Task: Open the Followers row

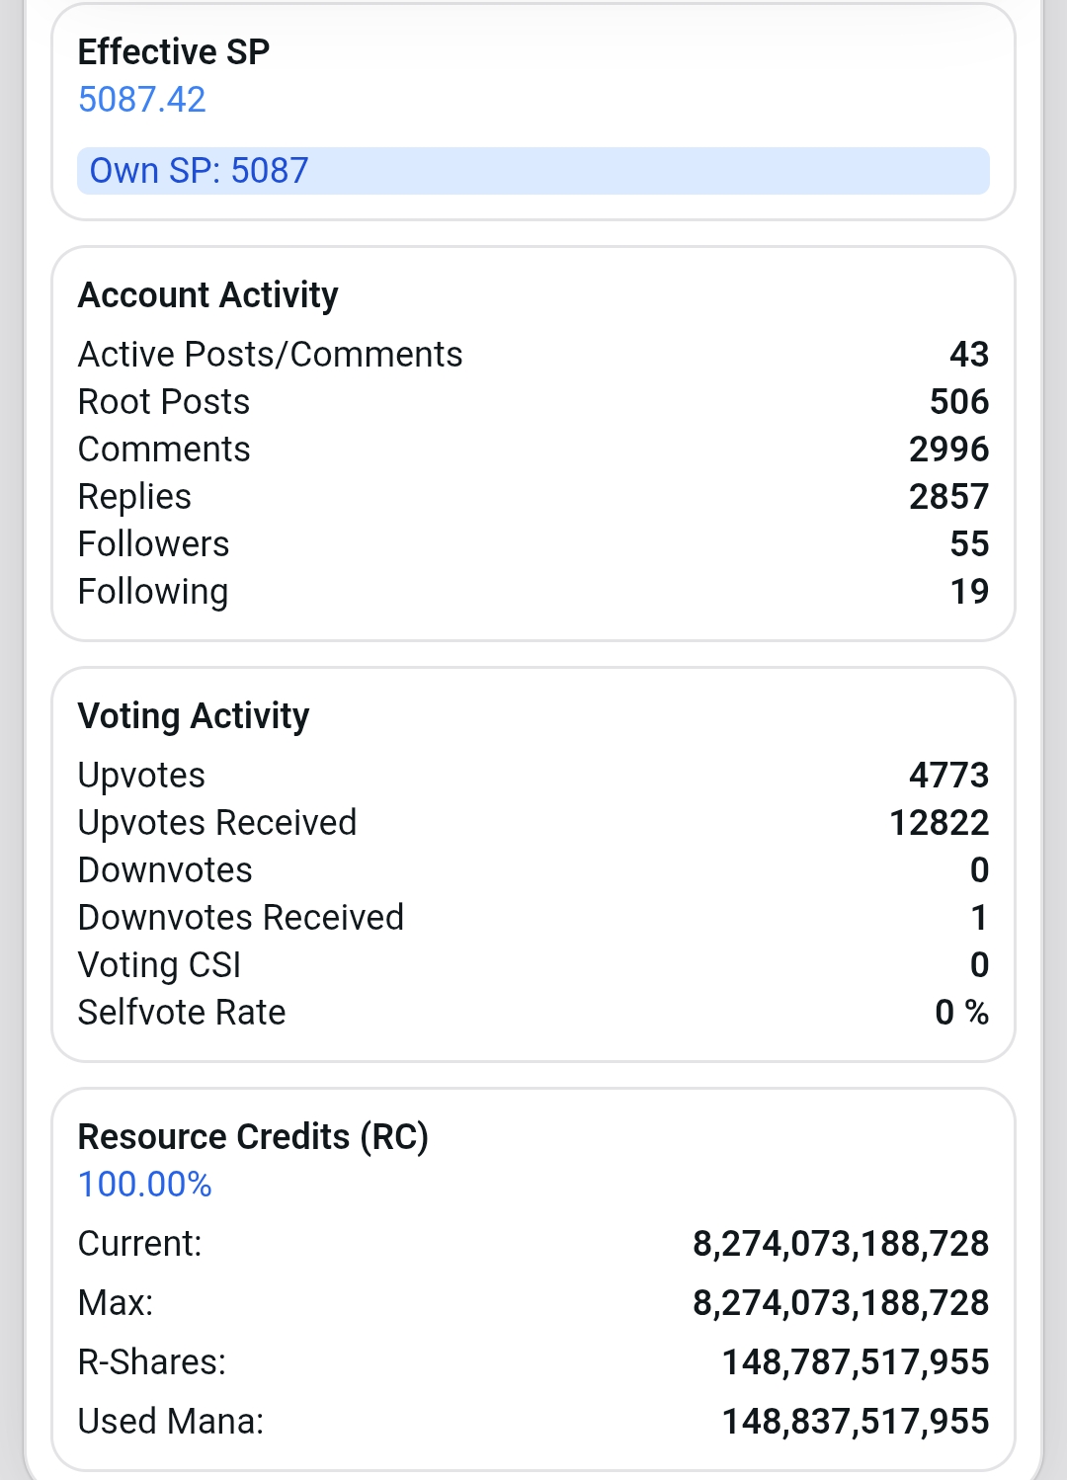Action: click(533, 544)
